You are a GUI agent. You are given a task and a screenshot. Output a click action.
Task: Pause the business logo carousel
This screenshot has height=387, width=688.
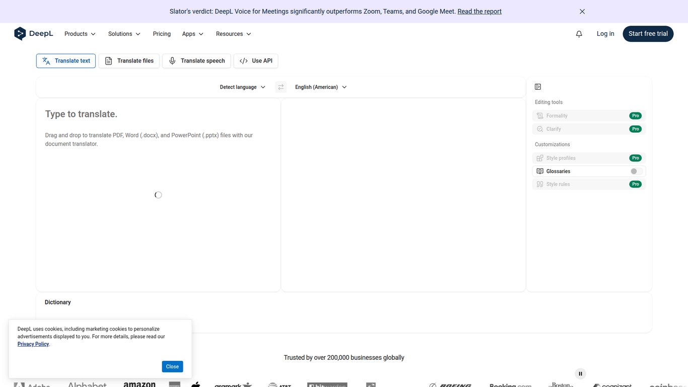pyautogui.click(x=580, y=373)
